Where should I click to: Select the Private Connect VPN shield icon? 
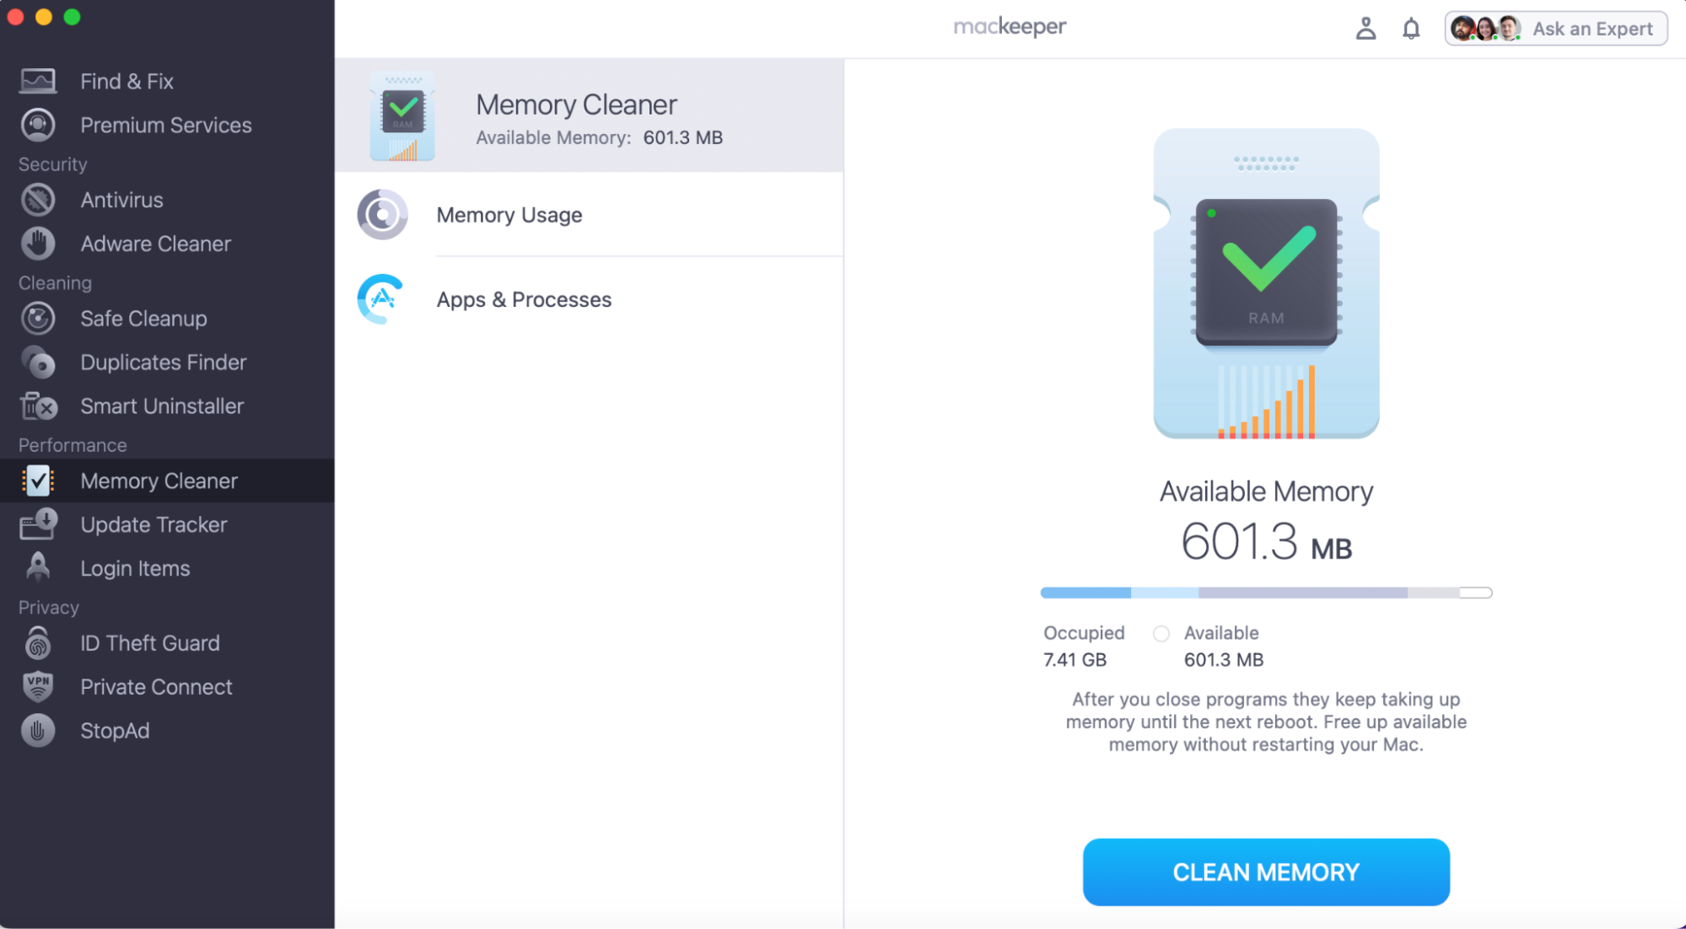pos(37,687)
